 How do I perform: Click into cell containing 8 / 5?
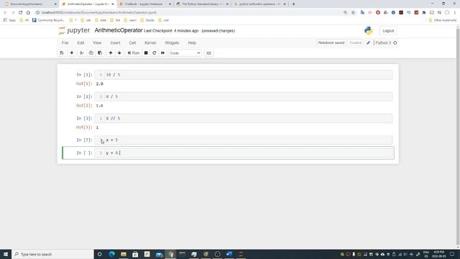click(244, 96)
